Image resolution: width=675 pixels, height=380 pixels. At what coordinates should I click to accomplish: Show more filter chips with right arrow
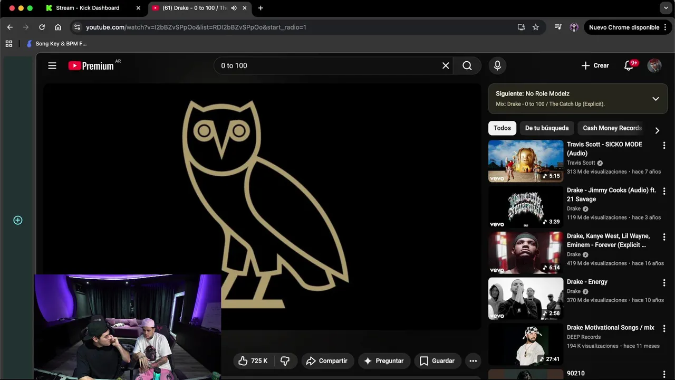[657, 130]
